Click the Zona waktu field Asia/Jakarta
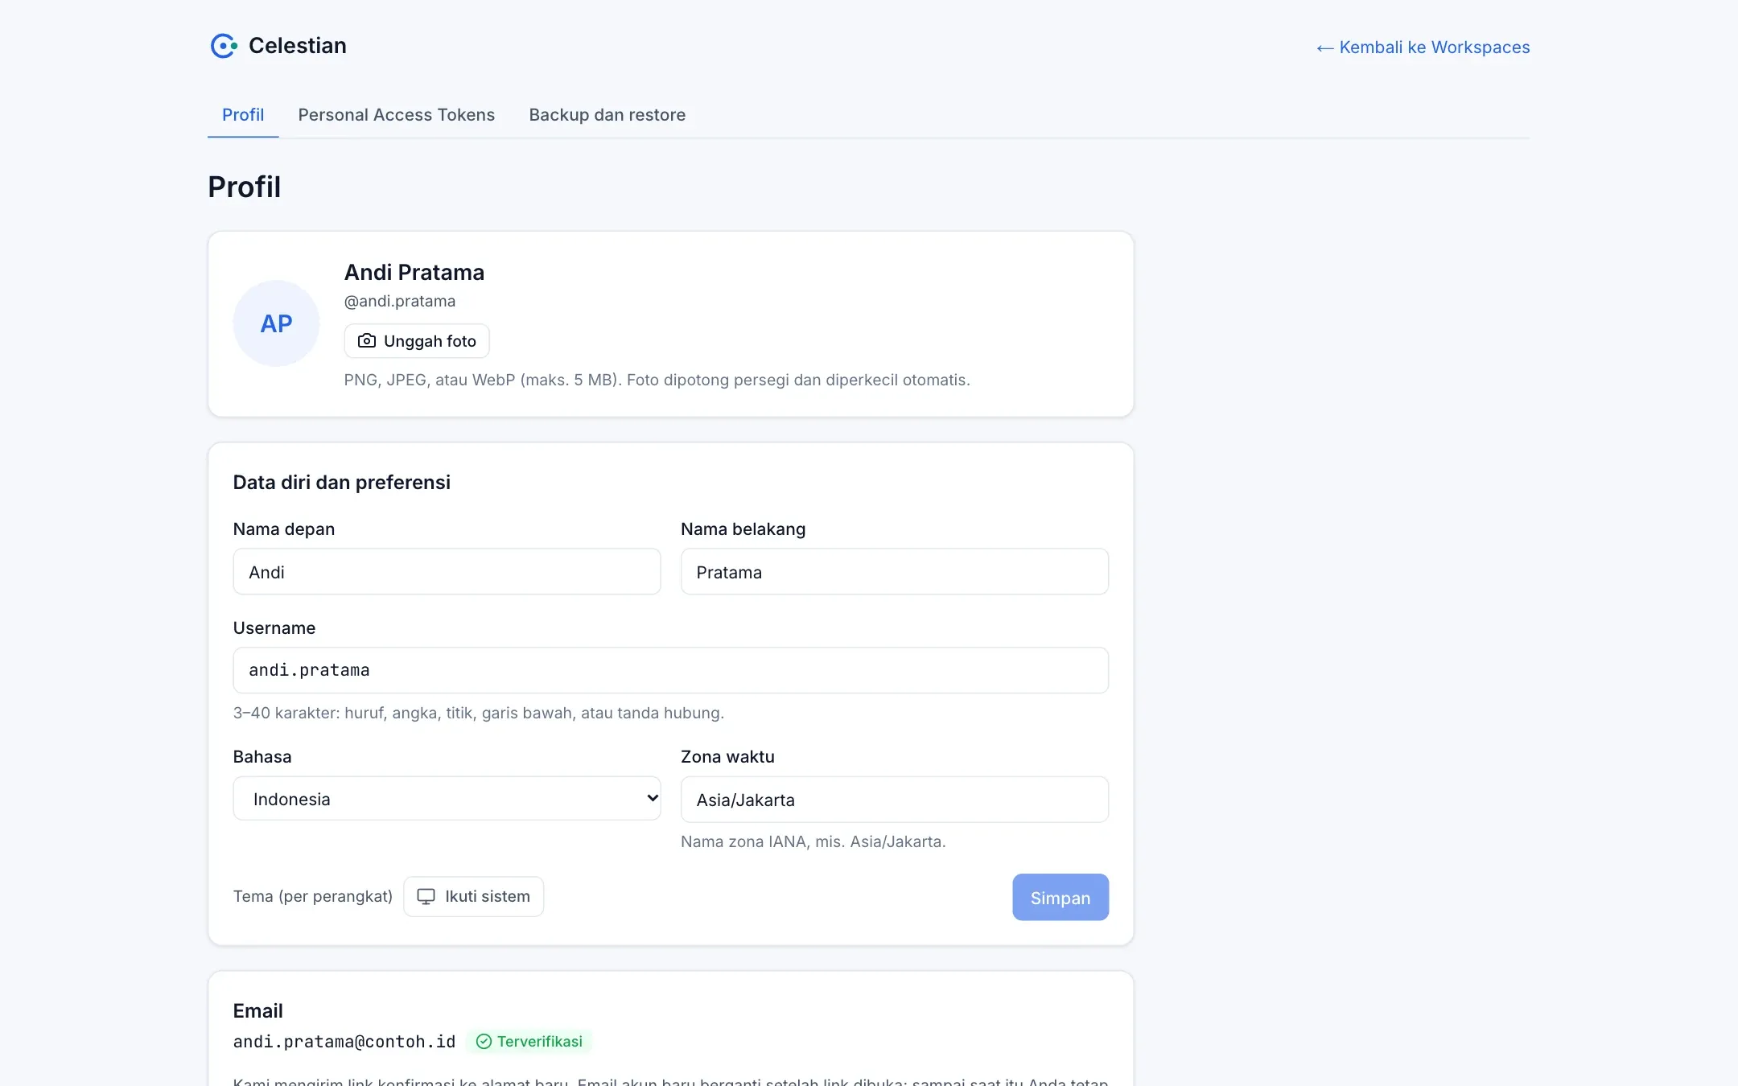 point(895,800)
